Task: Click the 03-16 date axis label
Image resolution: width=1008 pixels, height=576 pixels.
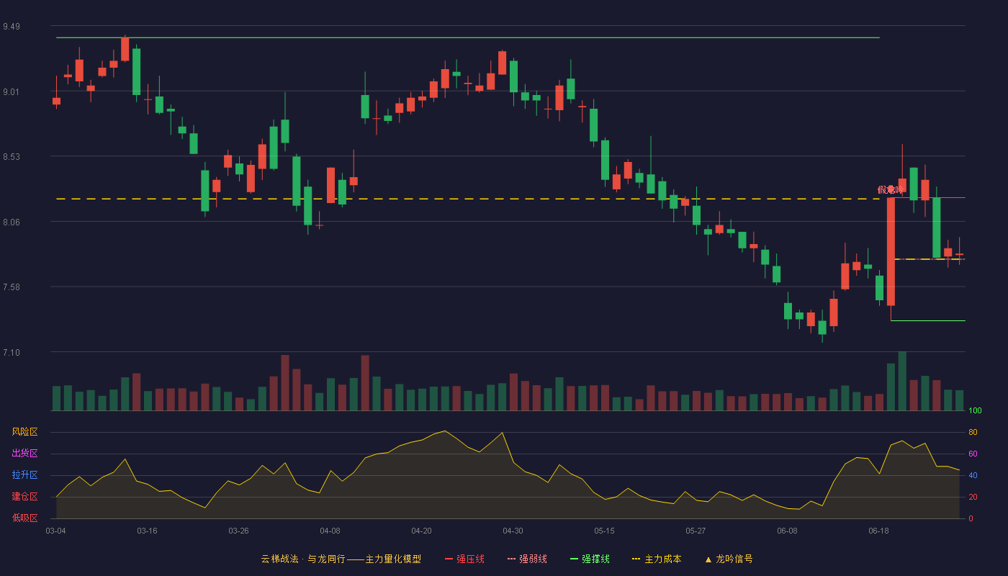Action: (x=147, y=531)
